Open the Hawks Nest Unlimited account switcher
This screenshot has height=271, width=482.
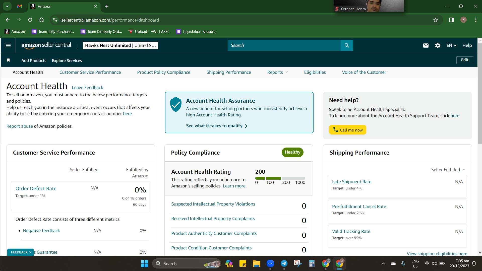pyautogui.click(x=120, y=45)
